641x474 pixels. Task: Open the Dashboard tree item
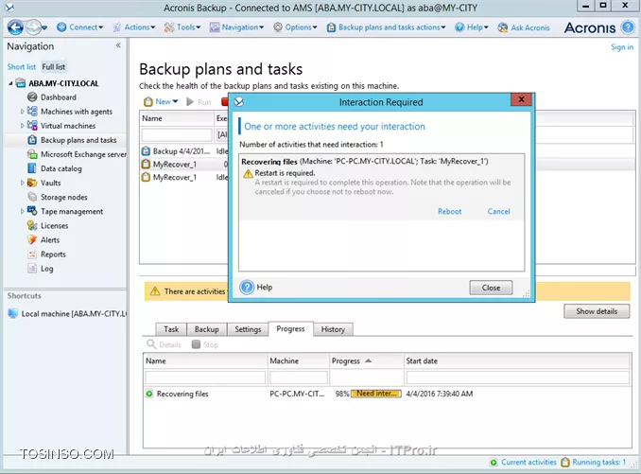(58, 97)
